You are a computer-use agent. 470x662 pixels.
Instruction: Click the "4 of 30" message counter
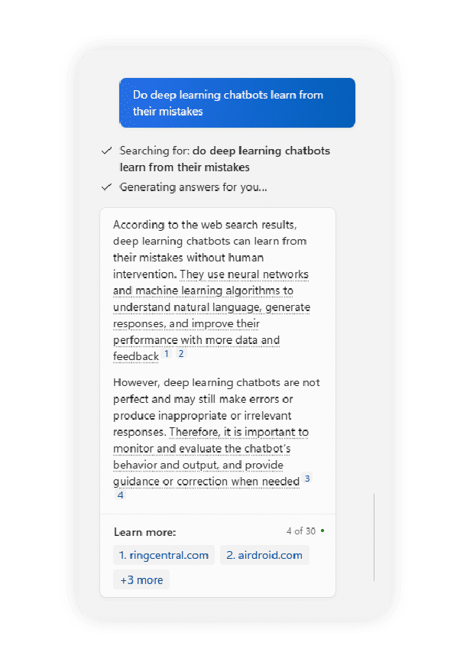[x=300, y=531]
